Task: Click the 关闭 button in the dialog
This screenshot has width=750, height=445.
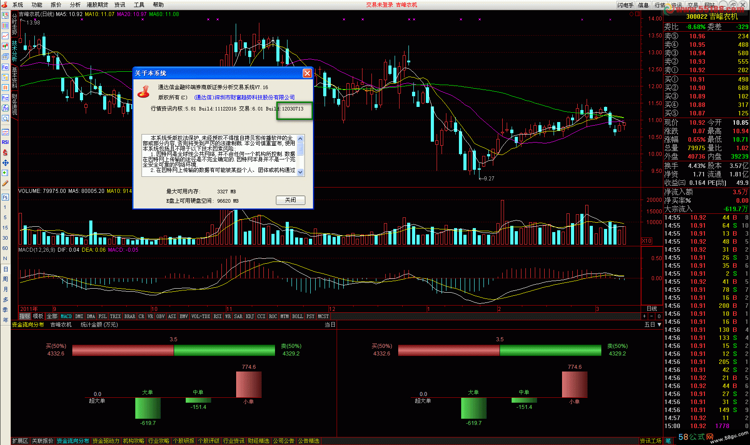Action: coord(291,200)
